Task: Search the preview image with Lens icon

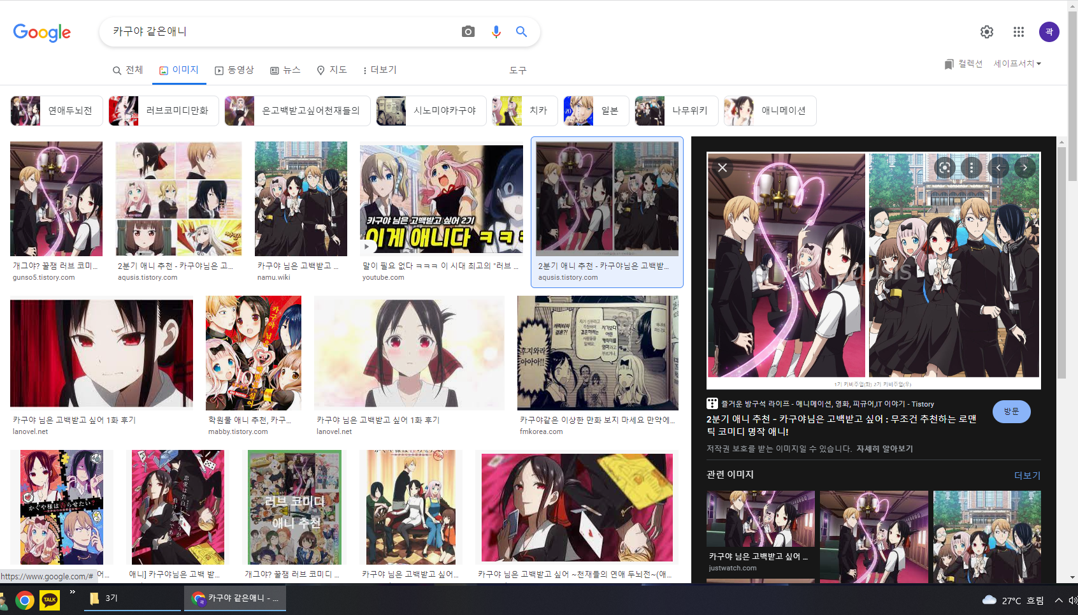Action: pos(945,168)
